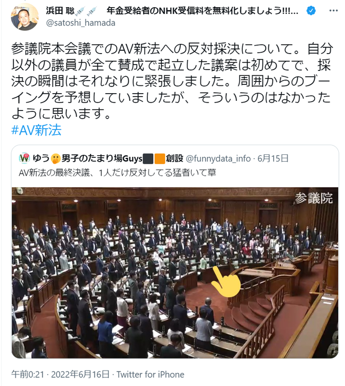
Task: Click the @funnydata_info handle in the quoted tweet
Action: (x=218, y=159)
